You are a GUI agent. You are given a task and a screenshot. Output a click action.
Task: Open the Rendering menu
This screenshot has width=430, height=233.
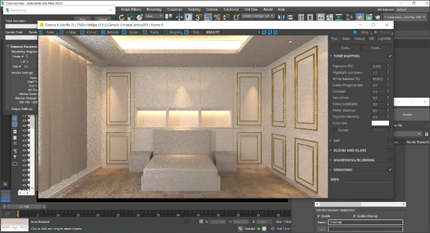pyautogui.click(x=154, y=9)
